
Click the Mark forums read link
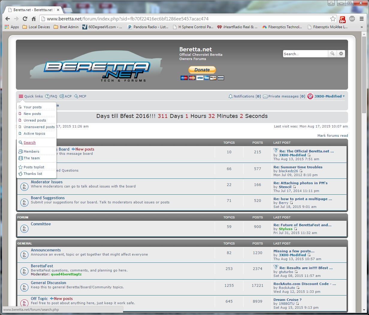(x=332, y=136)
